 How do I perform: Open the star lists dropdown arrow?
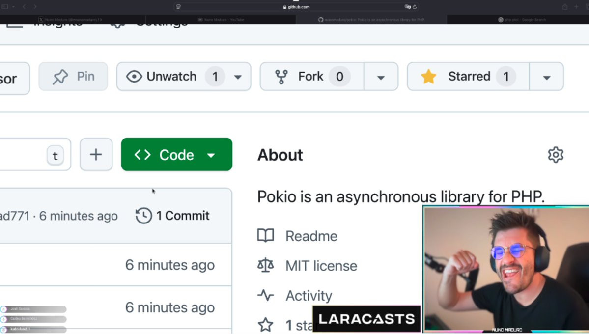click(x=547, y=77)
